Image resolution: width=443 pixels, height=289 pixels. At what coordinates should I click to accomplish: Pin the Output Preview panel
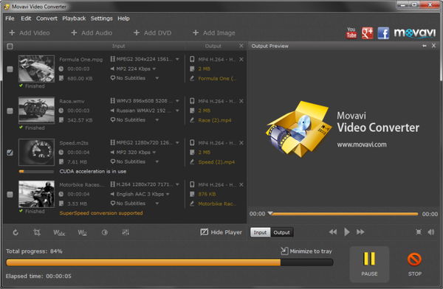pyautogui.click(x=425, y=46)
